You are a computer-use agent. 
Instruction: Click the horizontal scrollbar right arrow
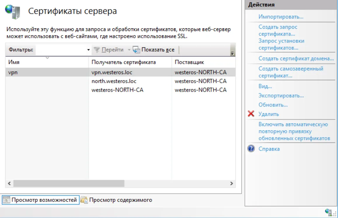(x=231, y=183)
